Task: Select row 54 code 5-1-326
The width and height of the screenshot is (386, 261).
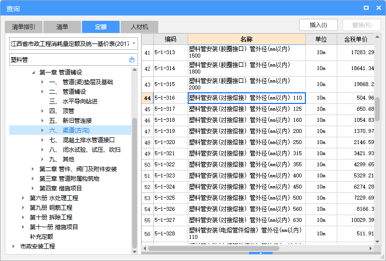Action: (x=171, y=209)
